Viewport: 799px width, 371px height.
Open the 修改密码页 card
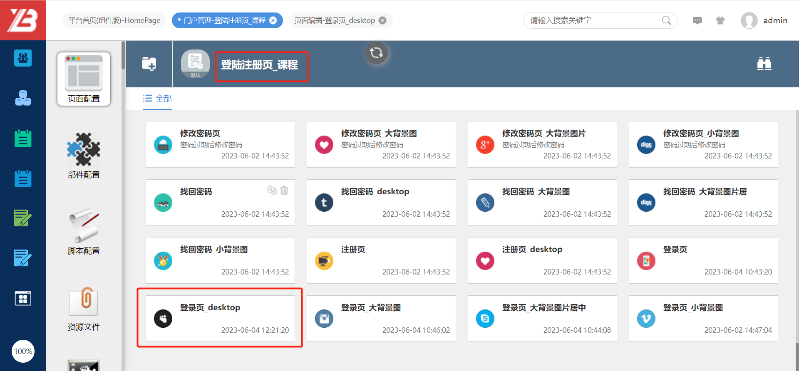220,144
